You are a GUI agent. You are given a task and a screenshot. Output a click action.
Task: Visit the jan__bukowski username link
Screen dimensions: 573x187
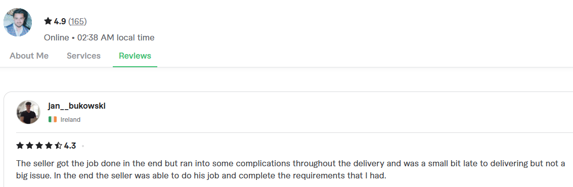click(77, 106)
